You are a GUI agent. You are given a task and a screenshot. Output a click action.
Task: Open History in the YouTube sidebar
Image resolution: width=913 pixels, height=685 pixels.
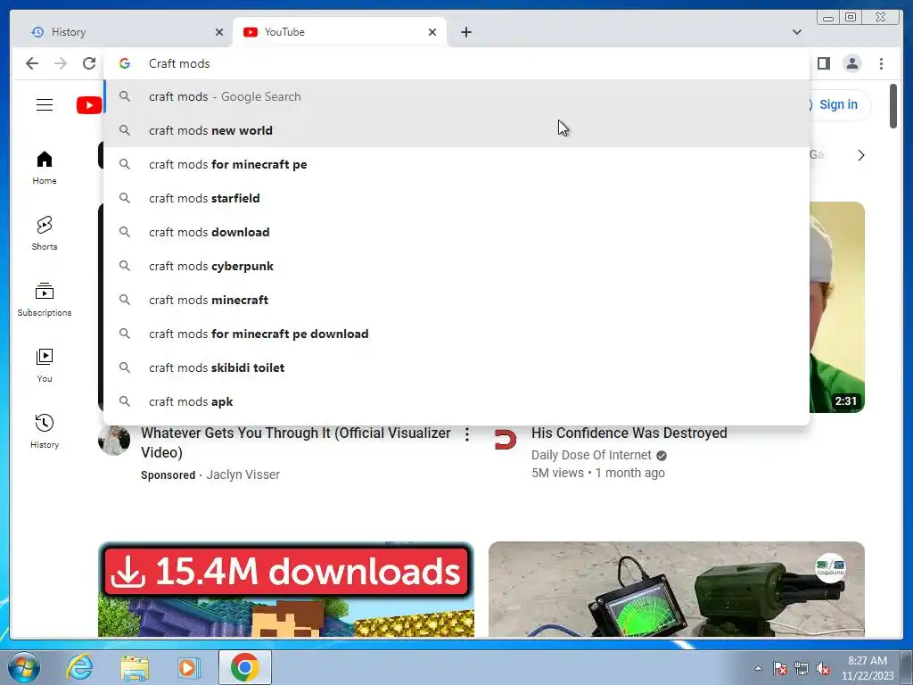click(45, 432)
